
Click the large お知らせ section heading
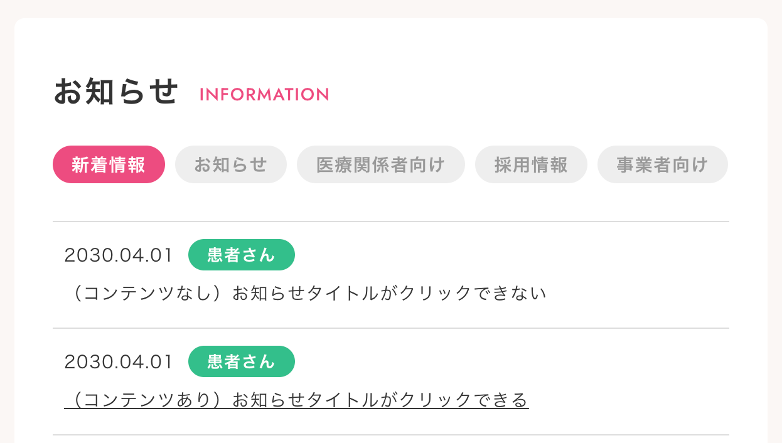[x=116, y=92]
